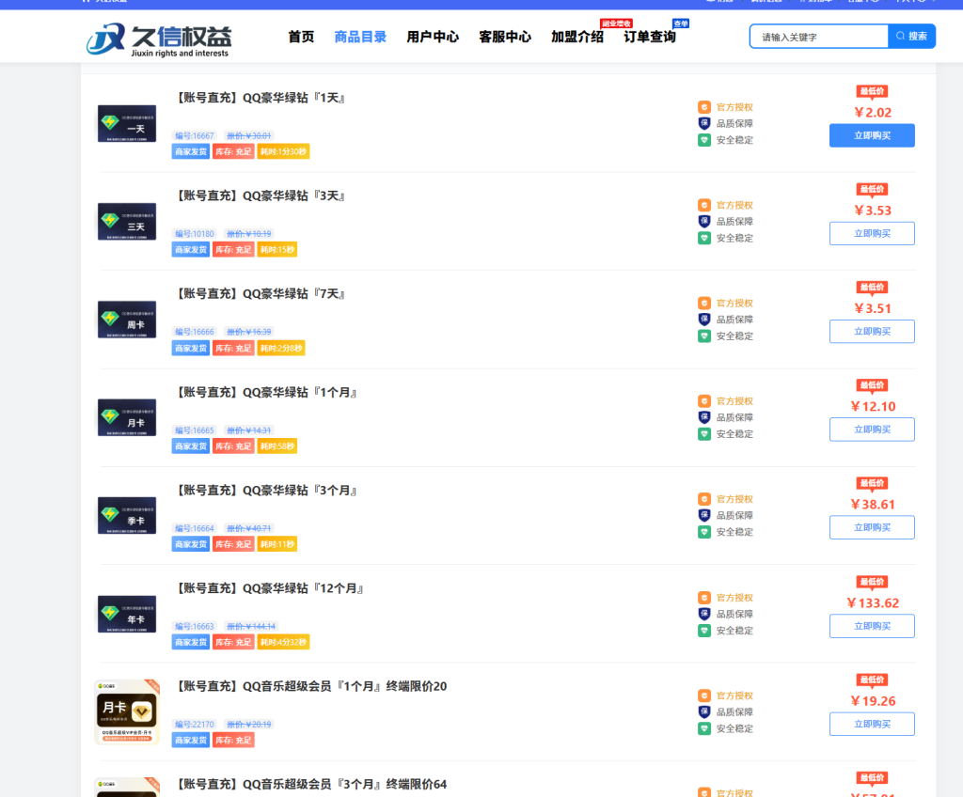963x797 pixels.
Task: Open the 月卡 green diamond thumbnail
Action: pyautogui.click(x=127, y=417)
